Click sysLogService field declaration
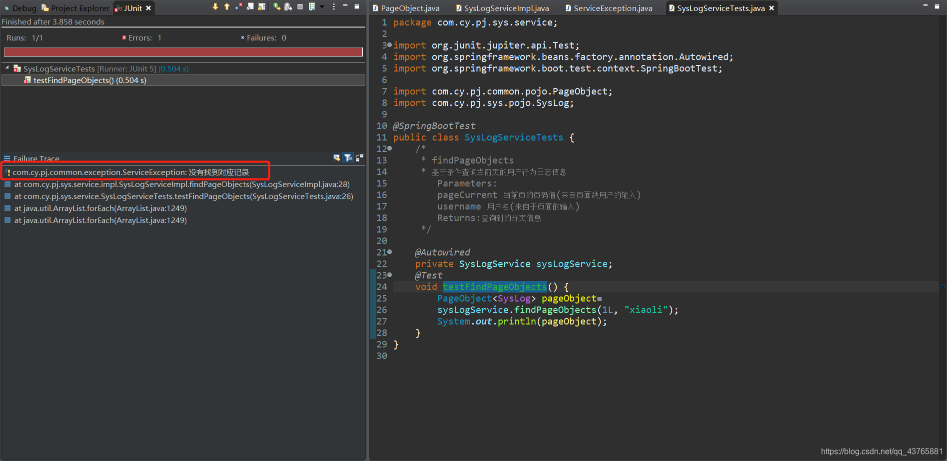This screenshot has height=461, width=947. click(514, 264)
